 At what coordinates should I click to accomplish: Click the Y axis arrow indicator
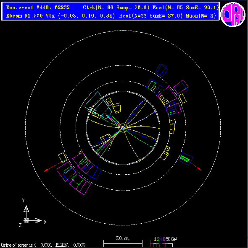(26, 209)
